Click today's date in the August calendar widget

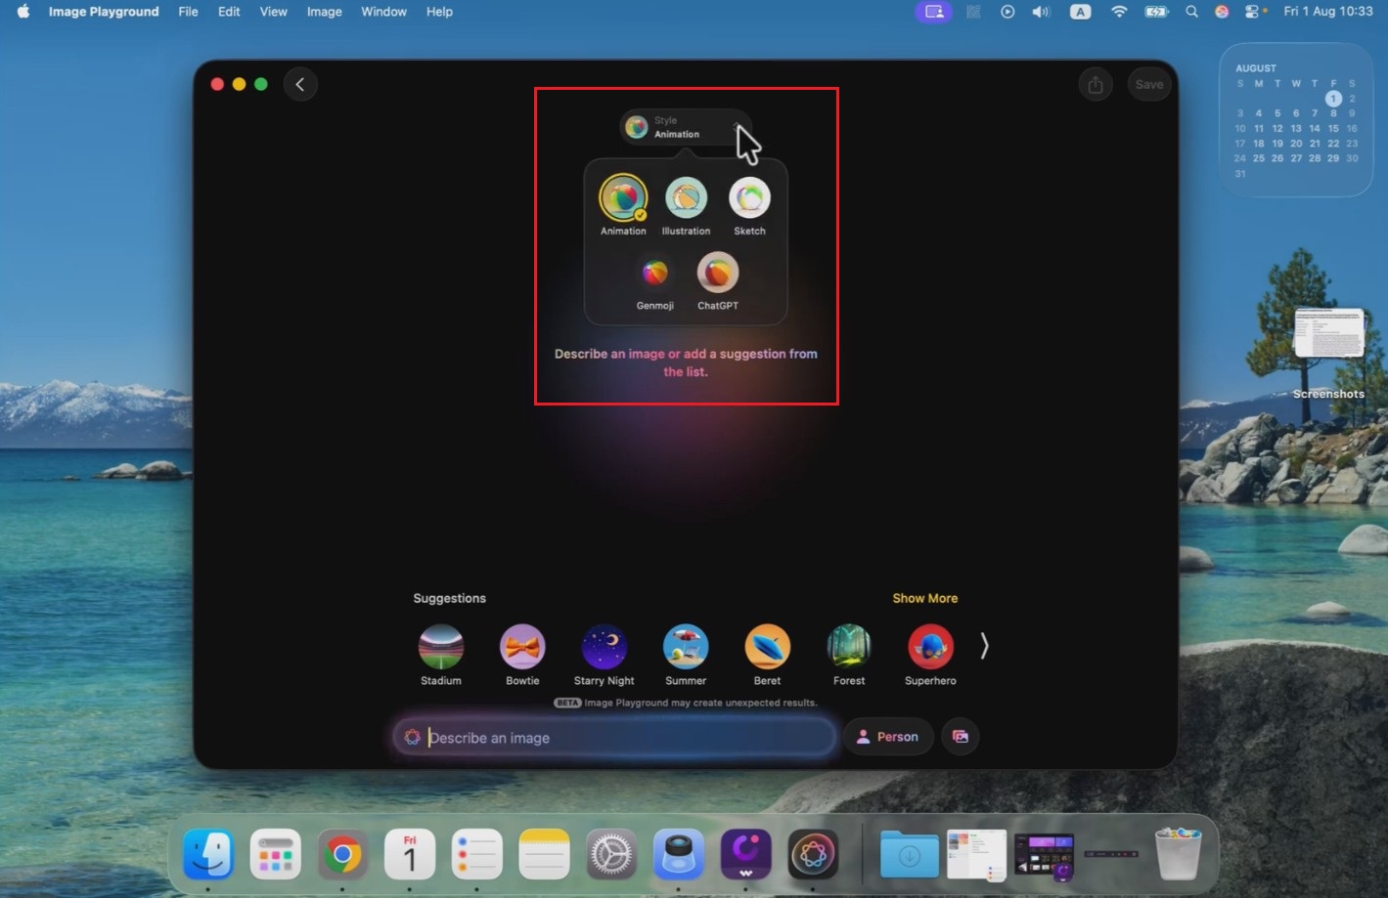tap(1333, 99)
